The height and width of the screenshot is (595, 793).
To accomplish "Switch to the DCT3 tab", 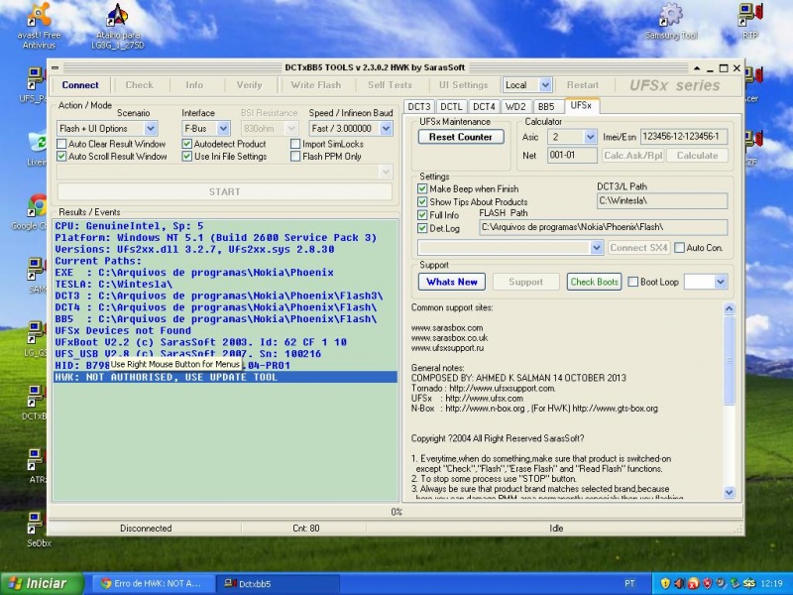I will pos(419,107).
